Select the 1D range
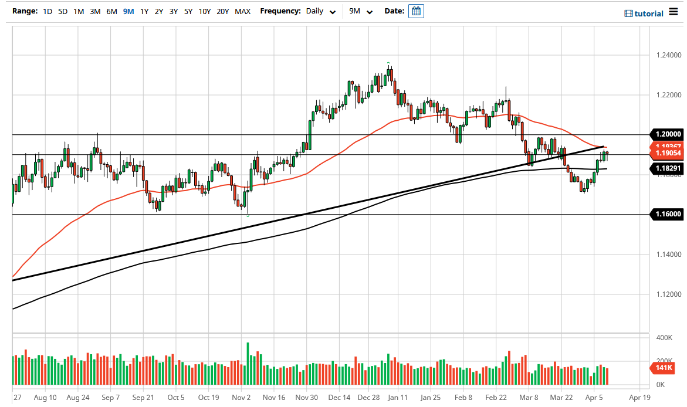 [x=48, y=11]
